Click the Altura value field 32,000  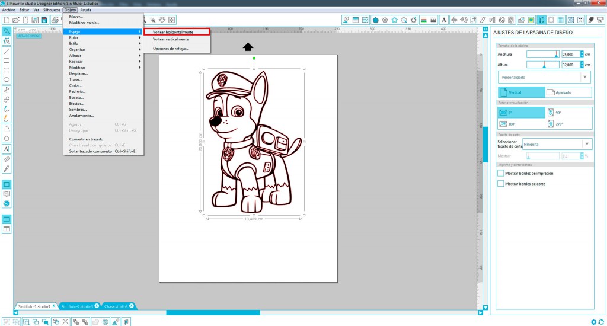570,65
